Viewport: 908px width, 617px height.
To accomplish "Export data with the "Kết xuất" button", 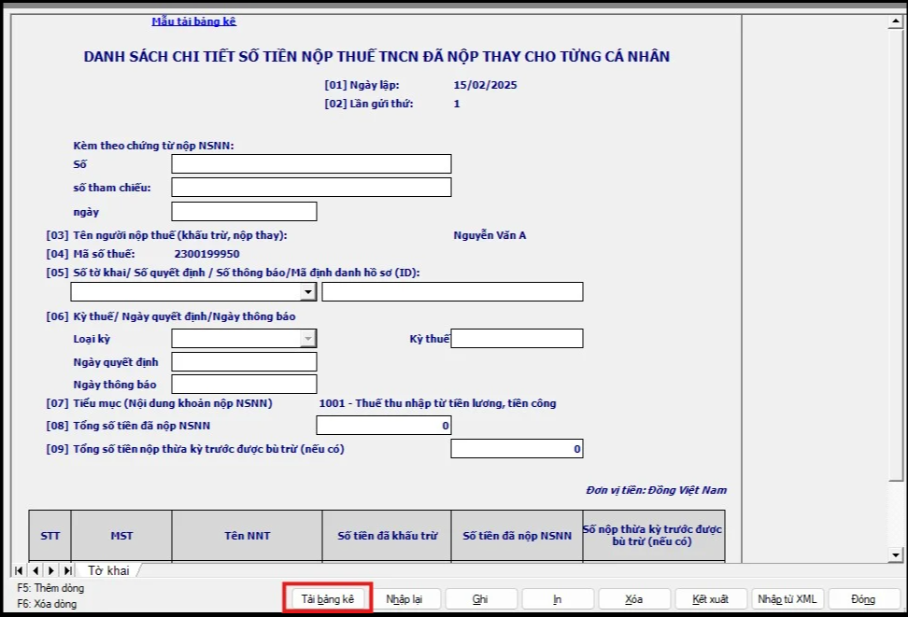I will point(711,599).
